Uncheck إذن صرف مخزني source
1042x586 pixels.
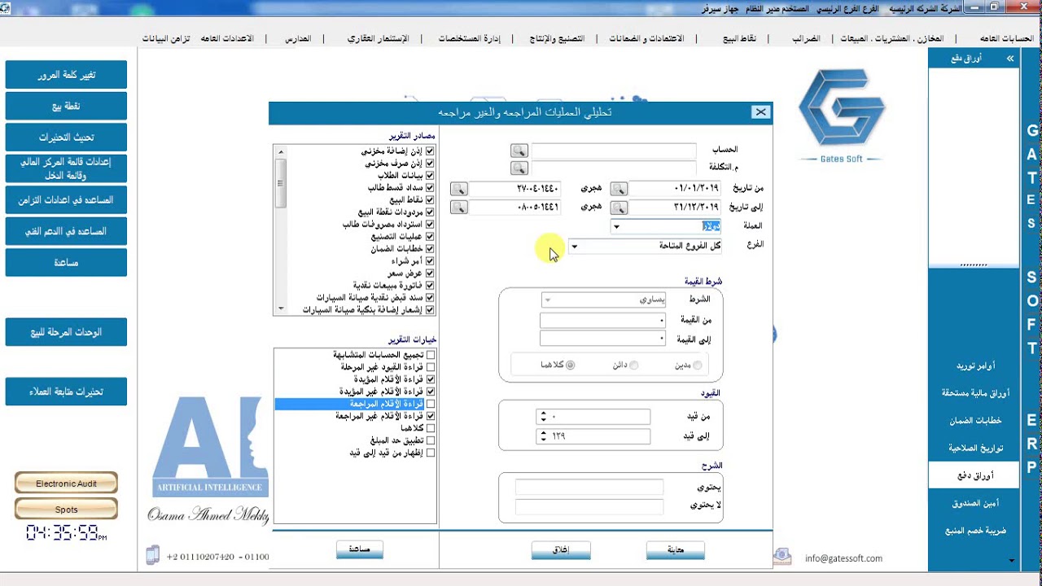coord(430,164)
